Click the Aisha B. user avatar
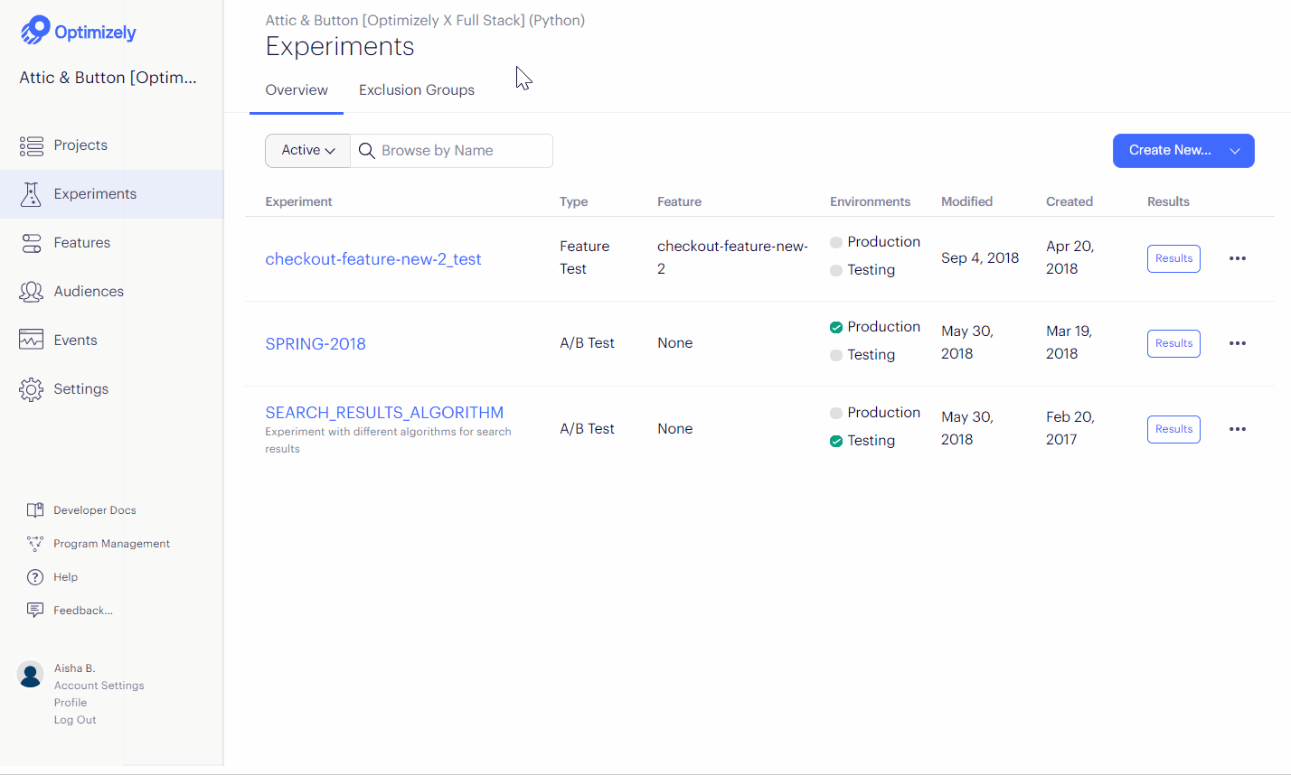 [31, 674]
